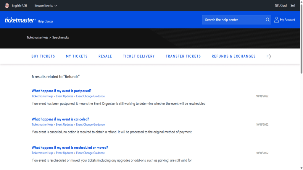Click the US flag language icon

[x=7, y=5]
